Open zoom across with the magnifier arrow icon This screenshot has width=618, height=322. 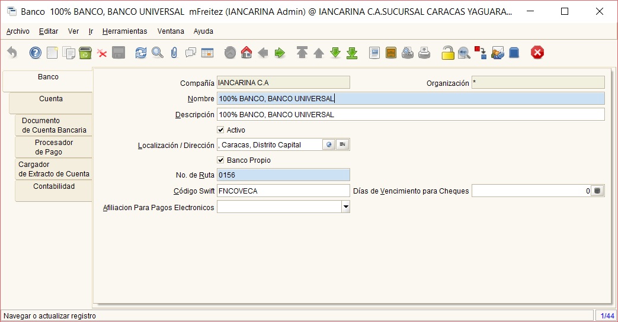point(464,52)
